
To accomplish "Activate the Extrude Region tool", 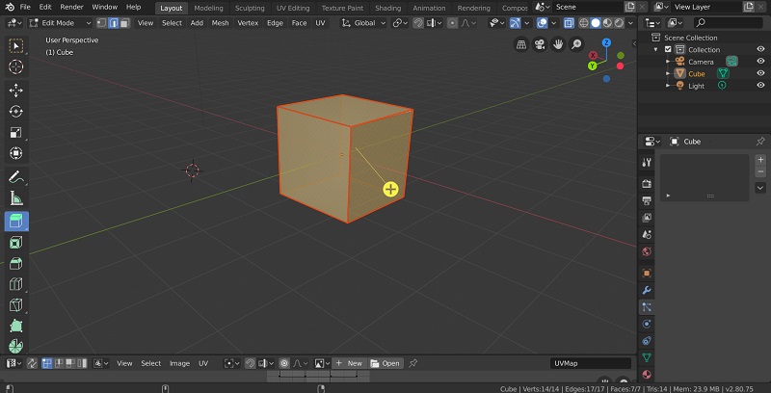I will tap(16, 221).
